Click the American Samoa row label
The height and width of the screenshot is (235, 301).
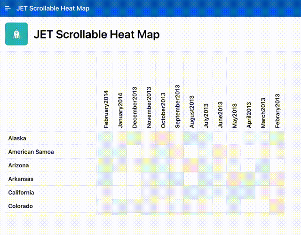pyautogui.click(x=31, y=152)
